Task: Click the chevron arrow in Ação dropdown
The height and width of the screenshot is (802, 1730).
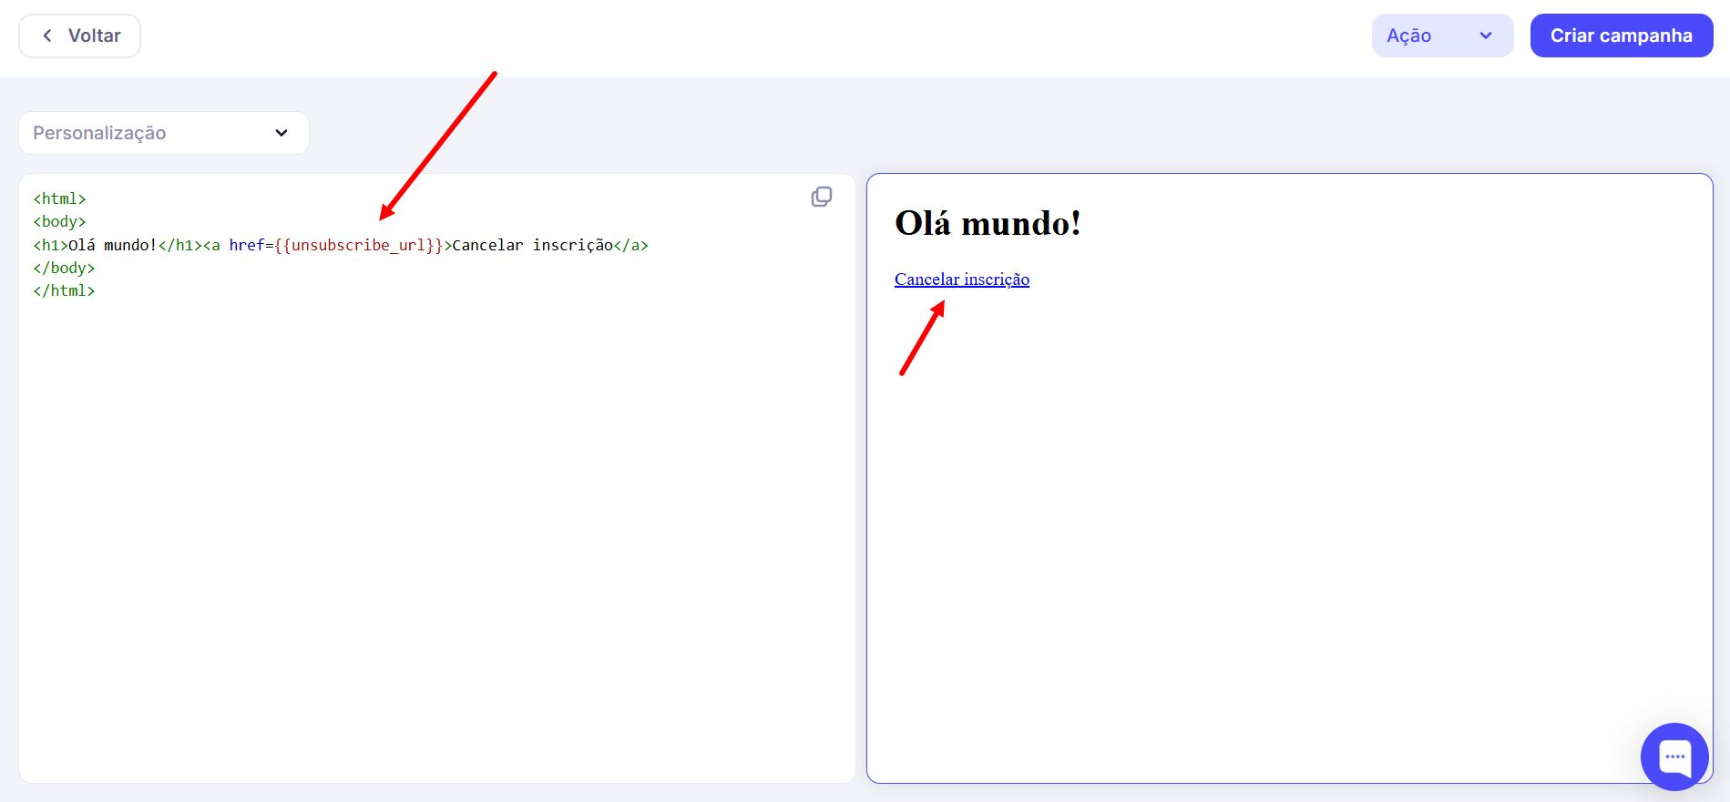Action: [x=1486, y=36]
